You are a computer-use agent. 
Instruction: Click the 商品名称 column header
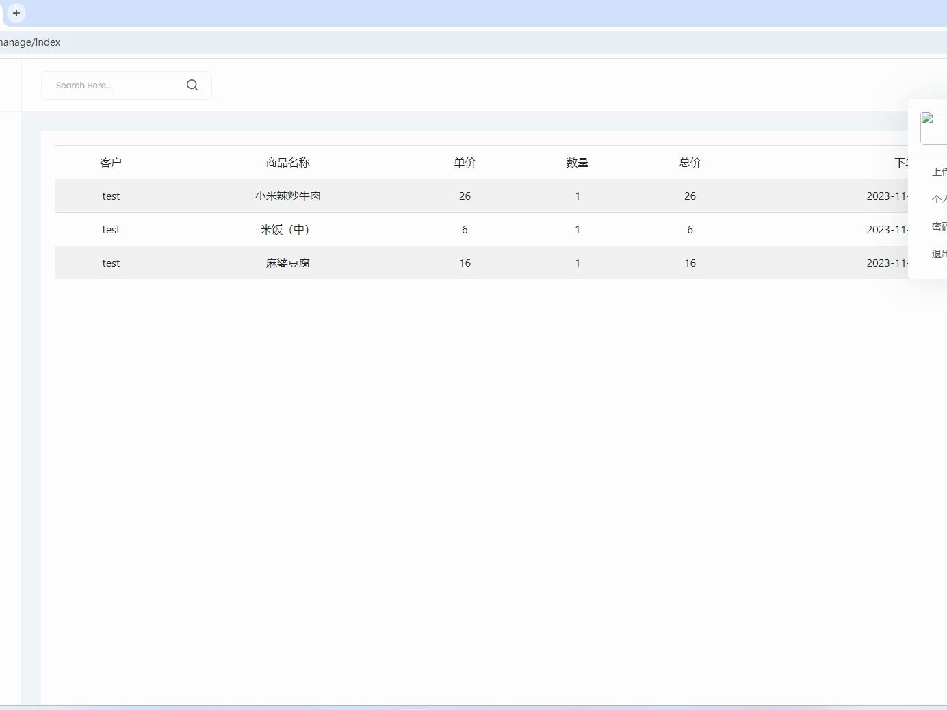(x=287, y=162)
